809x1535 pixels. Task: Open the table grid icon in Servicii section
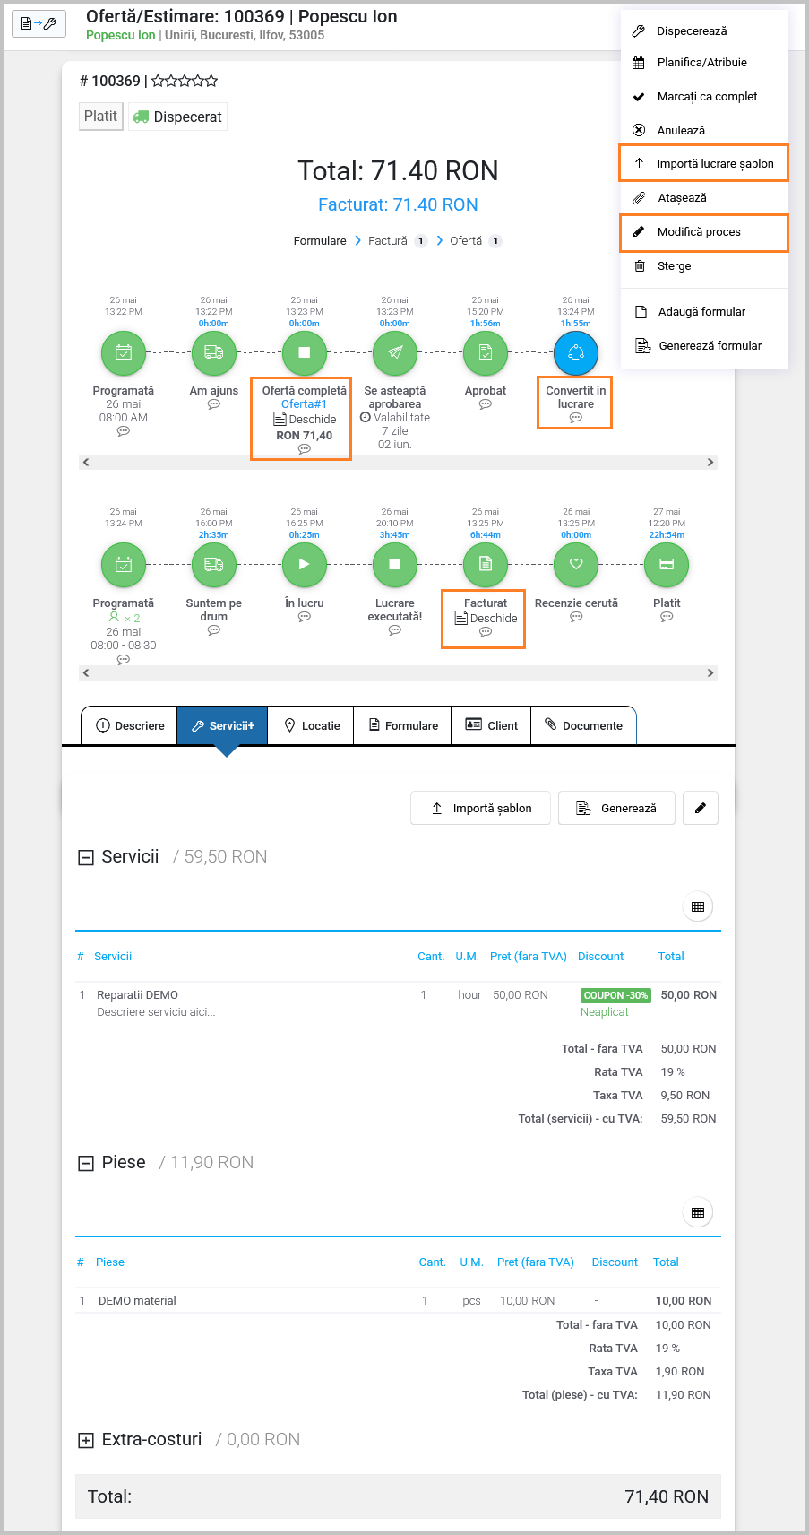(x=698, y=906)
